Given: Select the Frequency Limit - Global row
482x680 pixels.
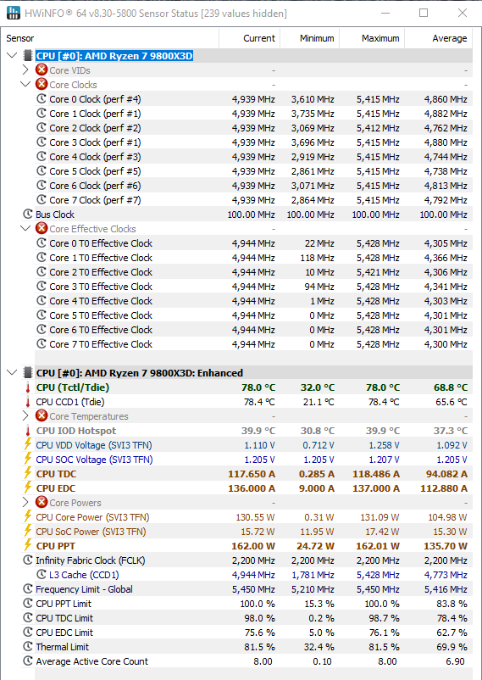Looking at the screenshot, I should click(247, 589).
